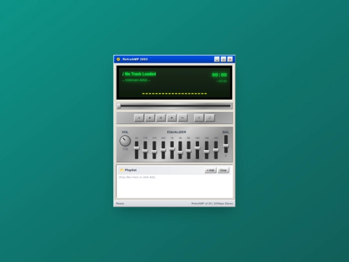Viewport: 349px width, 262px height.
Task: Click the balance slider handle
Action: point(226,146)
